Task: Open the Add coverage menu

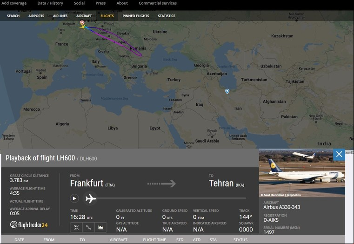Action: 14,3
